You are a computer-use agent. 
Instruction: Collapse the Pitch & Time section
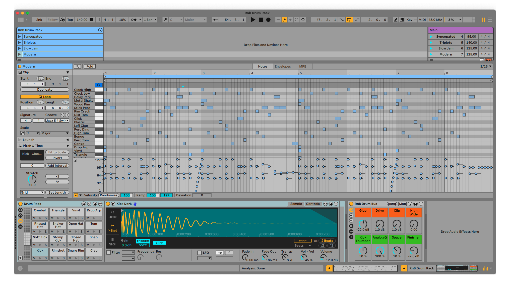click(68, 146)
